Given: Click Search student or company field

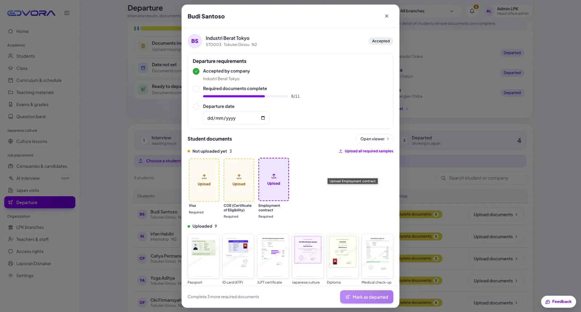Looking at the screenshot, I should coord(482,178).
